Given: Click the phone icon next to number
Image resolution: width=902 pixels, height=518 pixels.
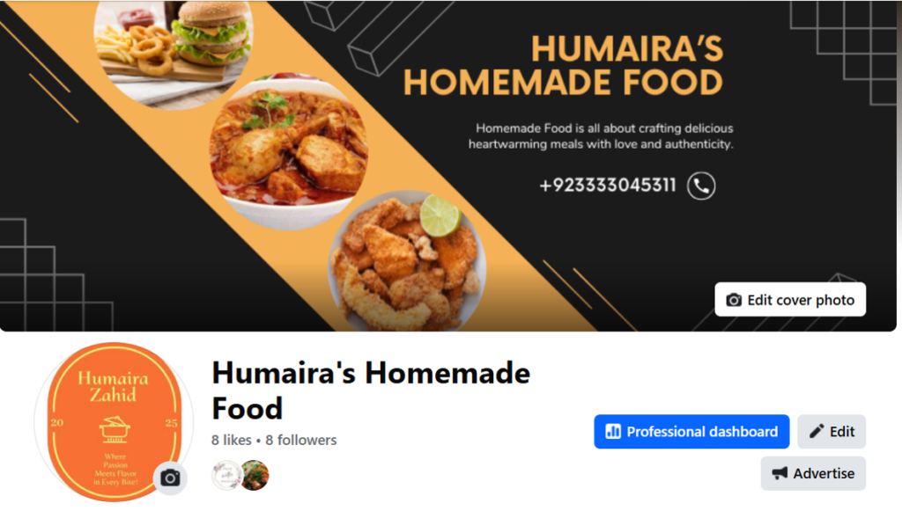Looking at the screenshot, I should tap(701, 186).
